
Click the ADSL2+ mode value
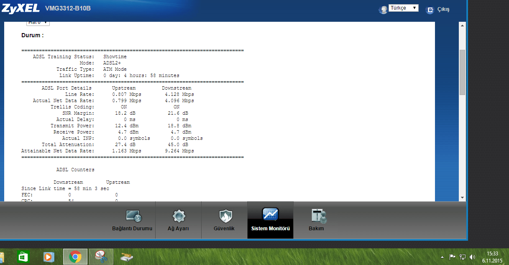112,63
